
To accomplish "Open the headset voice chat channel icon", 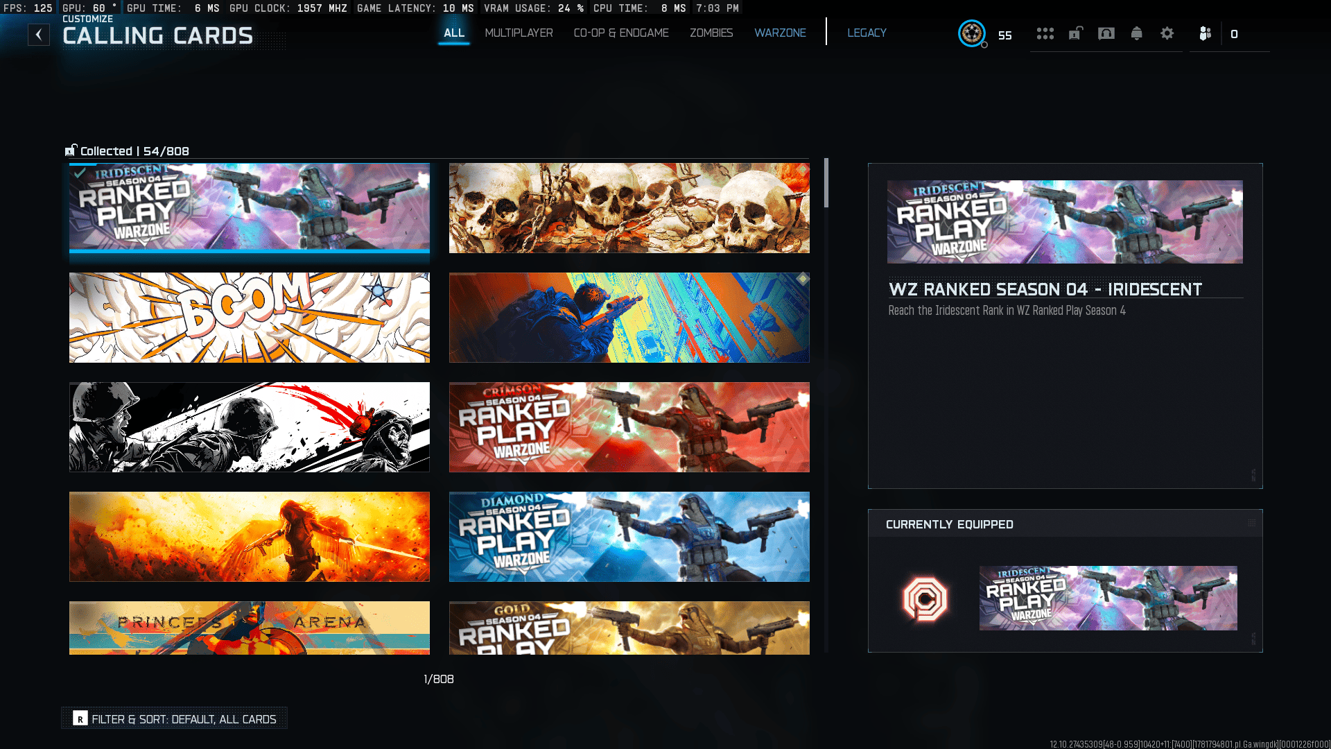I will 1106,33.
